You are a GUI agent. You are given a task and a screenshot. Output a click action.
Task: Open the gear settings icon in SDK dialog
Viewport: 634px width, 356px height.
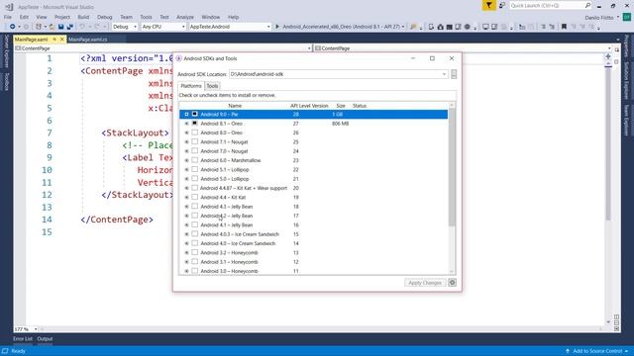(452, 283)
